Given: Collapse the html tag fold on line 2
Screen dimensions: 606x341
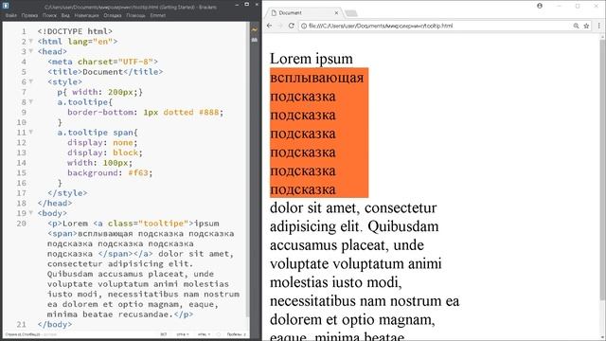Looking at the screenshot, I should [31, 41].
